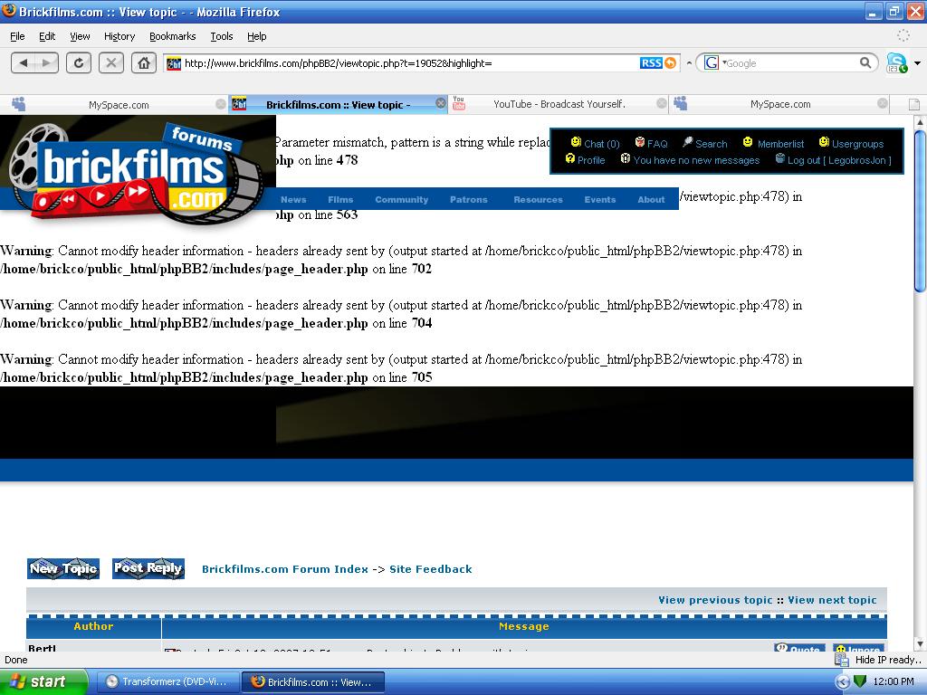Open the Tools menu

click(221, 36)
